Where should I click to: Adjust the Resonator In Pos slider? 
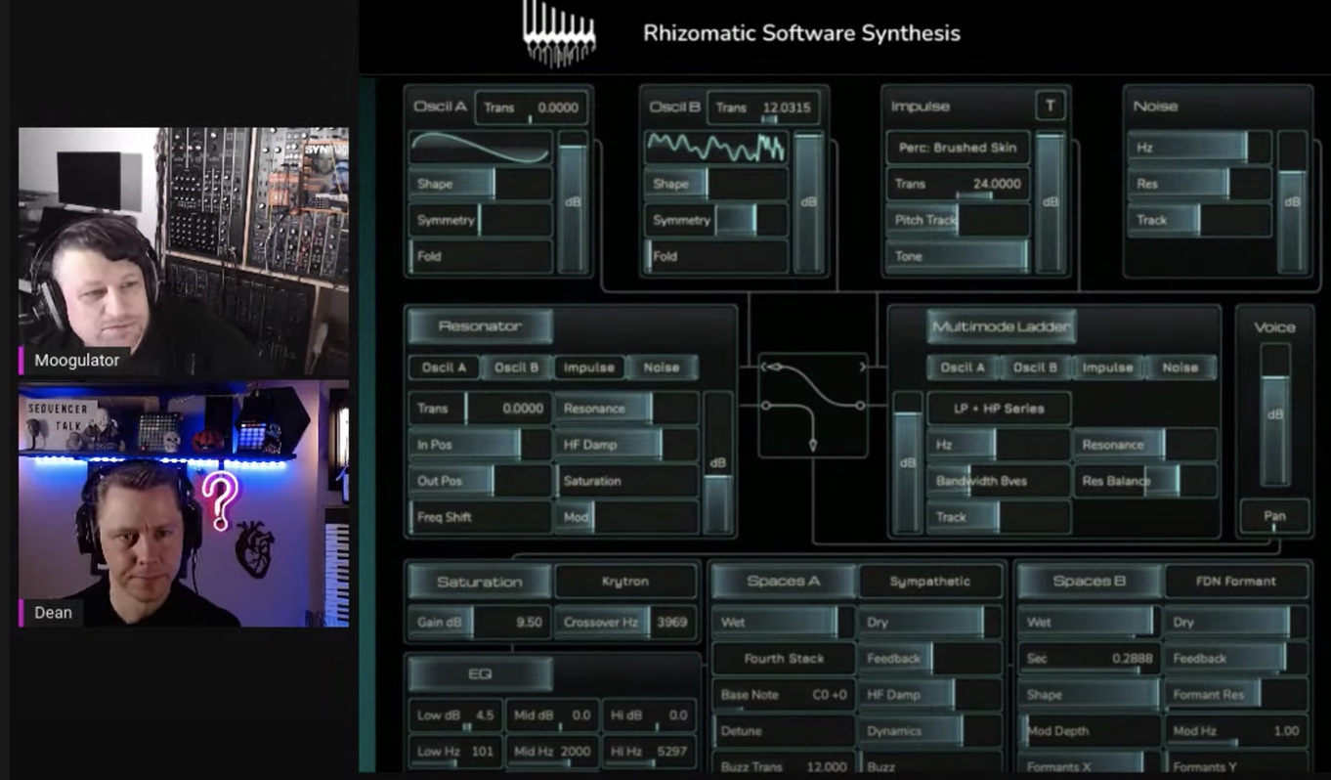[480, 445]
